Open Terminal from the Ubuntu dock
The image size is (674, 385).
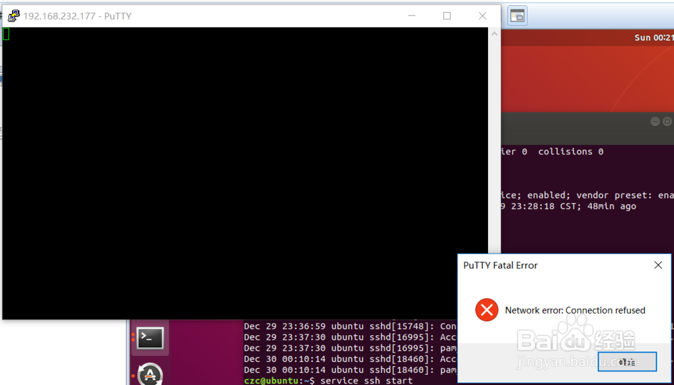click(150, 338)
